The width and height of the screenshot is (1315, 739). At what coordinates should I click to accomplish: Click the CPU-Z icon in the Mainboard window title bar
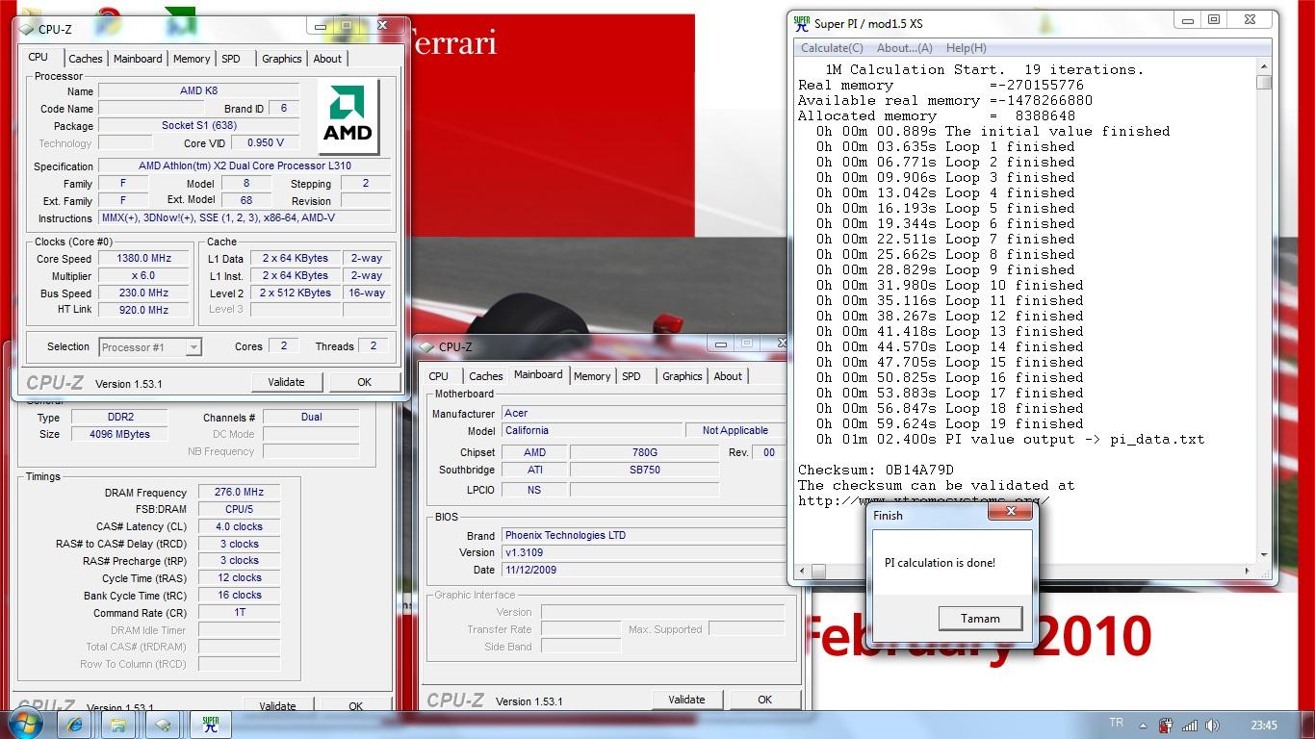tap(427, 346)
